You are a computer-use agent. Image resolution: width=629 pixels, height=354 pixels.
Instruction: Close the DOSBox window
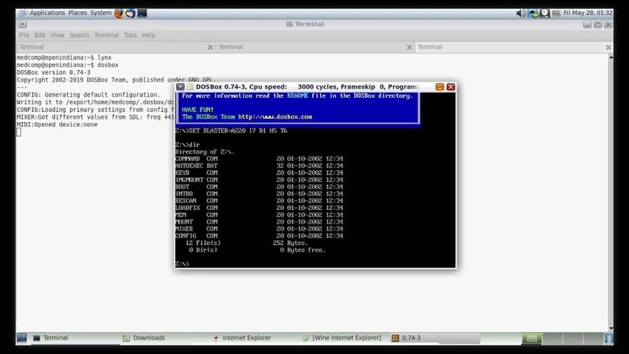click(451, 87)
